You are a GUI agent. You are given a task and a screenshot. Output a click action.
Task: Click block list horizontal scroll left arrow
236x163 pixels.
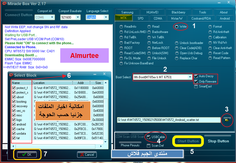click(13, 146)
